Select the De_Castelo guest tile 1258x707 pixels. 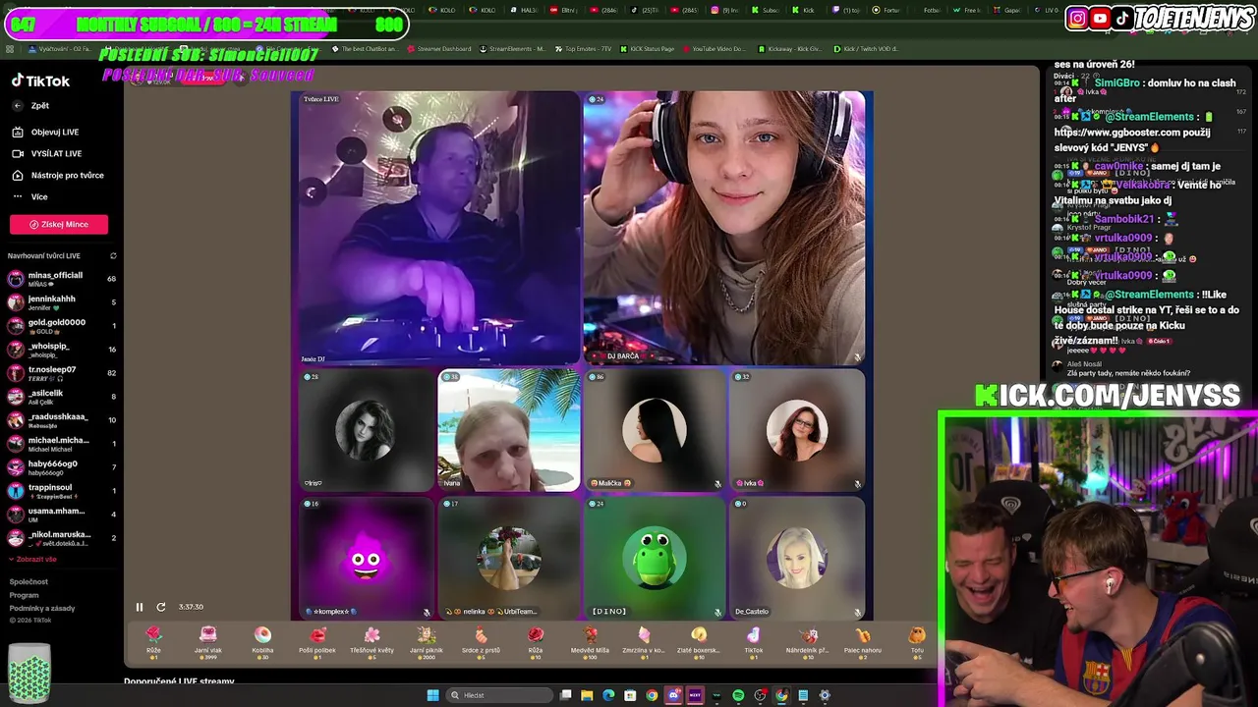coord(797,558)
